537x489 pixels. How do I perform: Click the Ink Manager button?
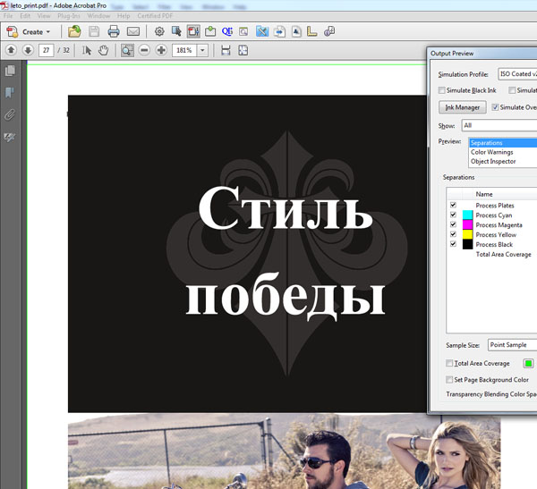click(x=463, y=107)
